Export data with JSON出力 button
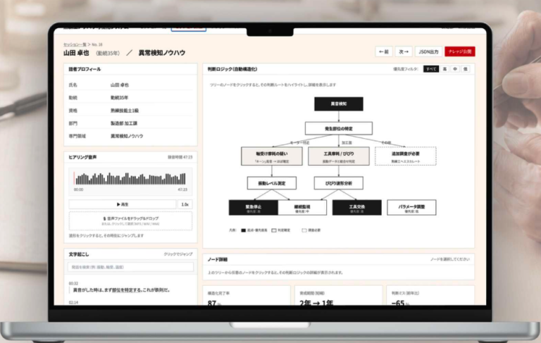This screenshot has width=541, height=343. (x=428, y=51)
